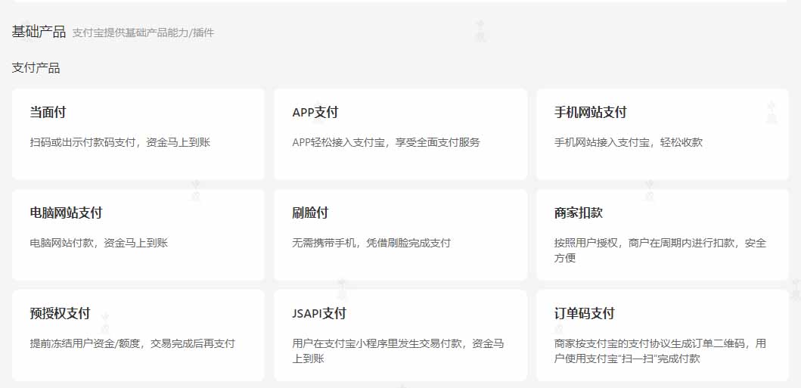Screen dimensions: 801x388
Task: Select the 手机网站支付 card title
Action: (590, 112)
